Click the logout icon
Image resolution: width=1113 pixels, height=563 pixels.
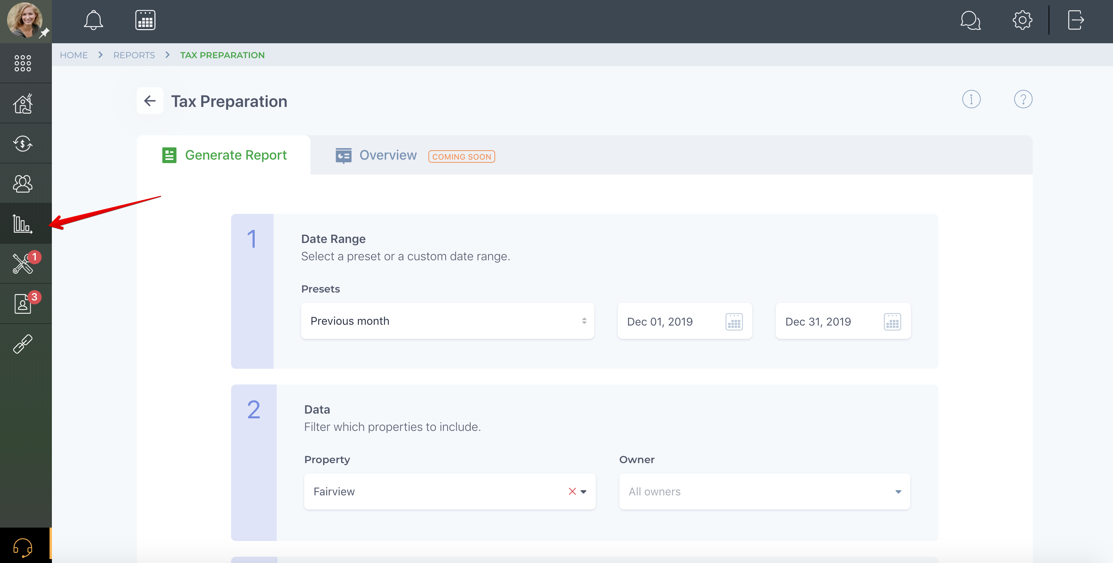coord(1076,20)
